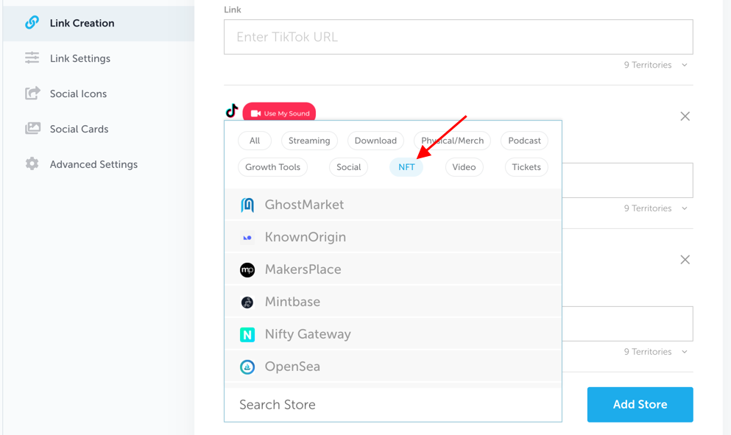Select Mintbase in the store list
This screenshot has height=435, width=731.
coord(393,302)
